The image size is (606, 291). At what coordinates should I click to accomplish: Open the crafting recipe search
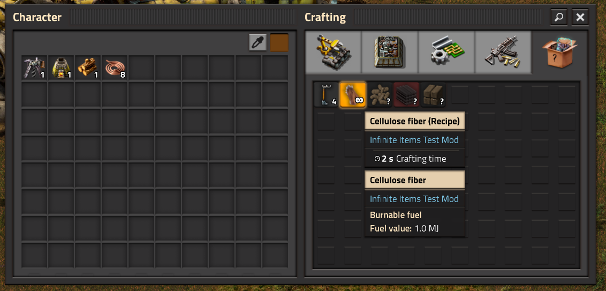559,17
